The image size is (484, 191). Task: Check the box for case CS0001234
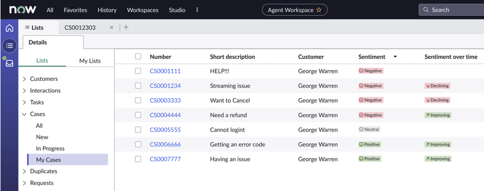tap(138, 86)
